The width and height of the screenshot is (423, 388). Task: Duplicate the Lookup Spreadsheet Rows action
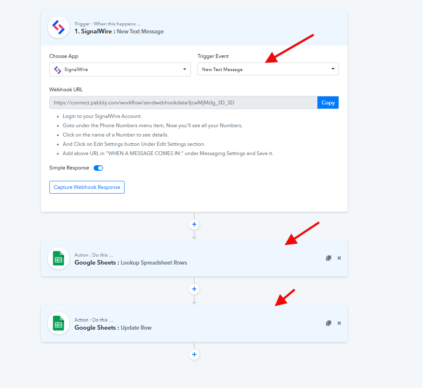click(328, 258)
